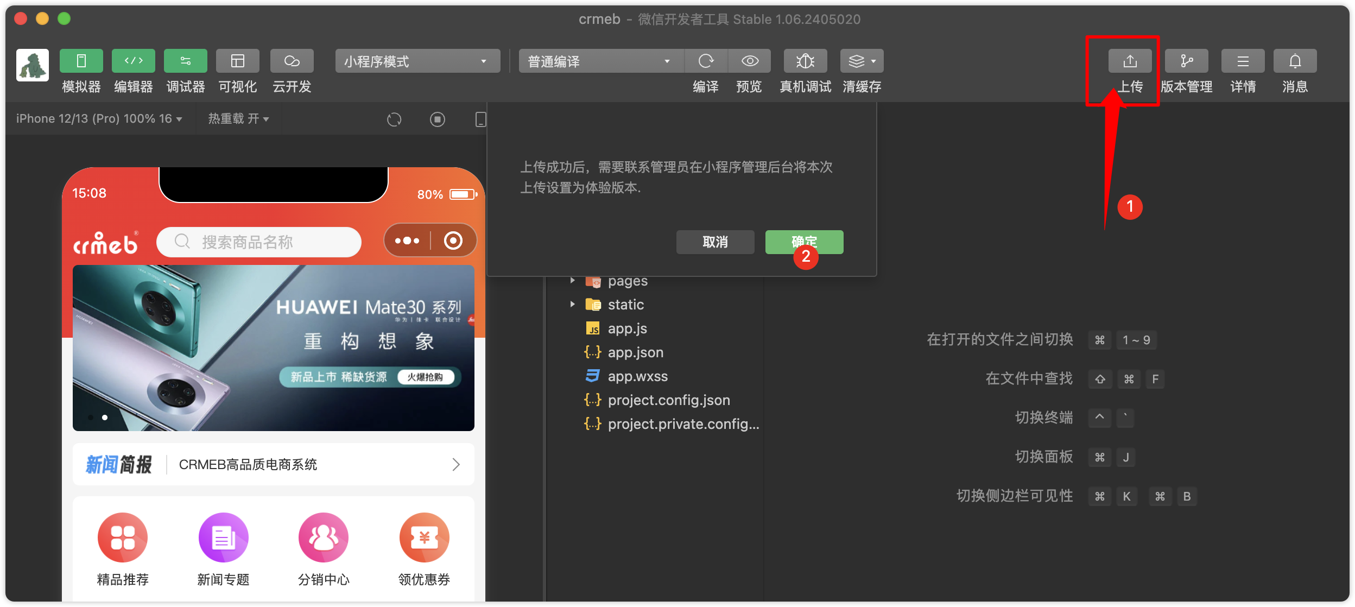The width and height of the screenshot is (1355, 607).
Task: Expand the pages folder
Action: 572,281
